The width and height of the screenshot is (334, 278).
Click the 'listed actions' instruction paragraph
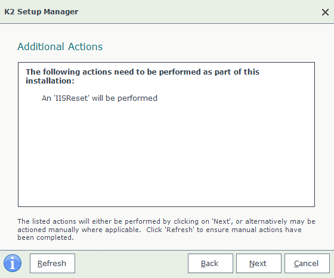pyautogui.click(x=166, y=230)
